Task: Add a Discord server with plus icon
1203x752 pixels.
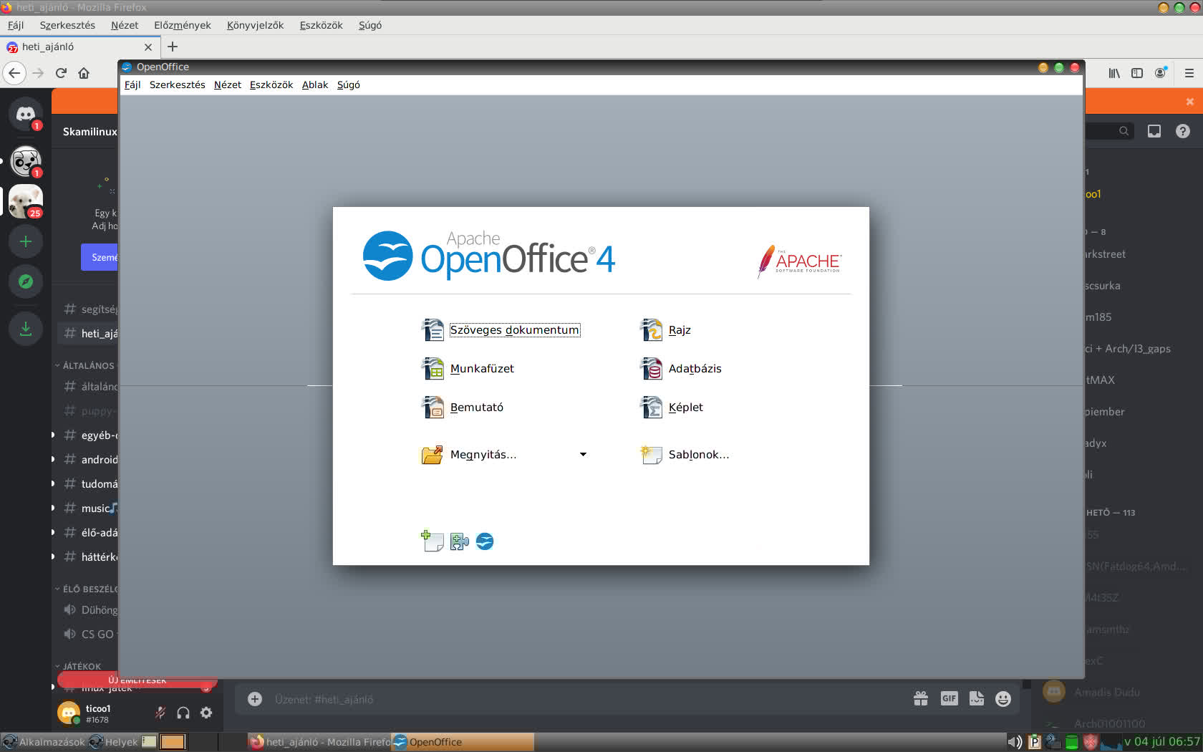Action: (x=26, y=241)
